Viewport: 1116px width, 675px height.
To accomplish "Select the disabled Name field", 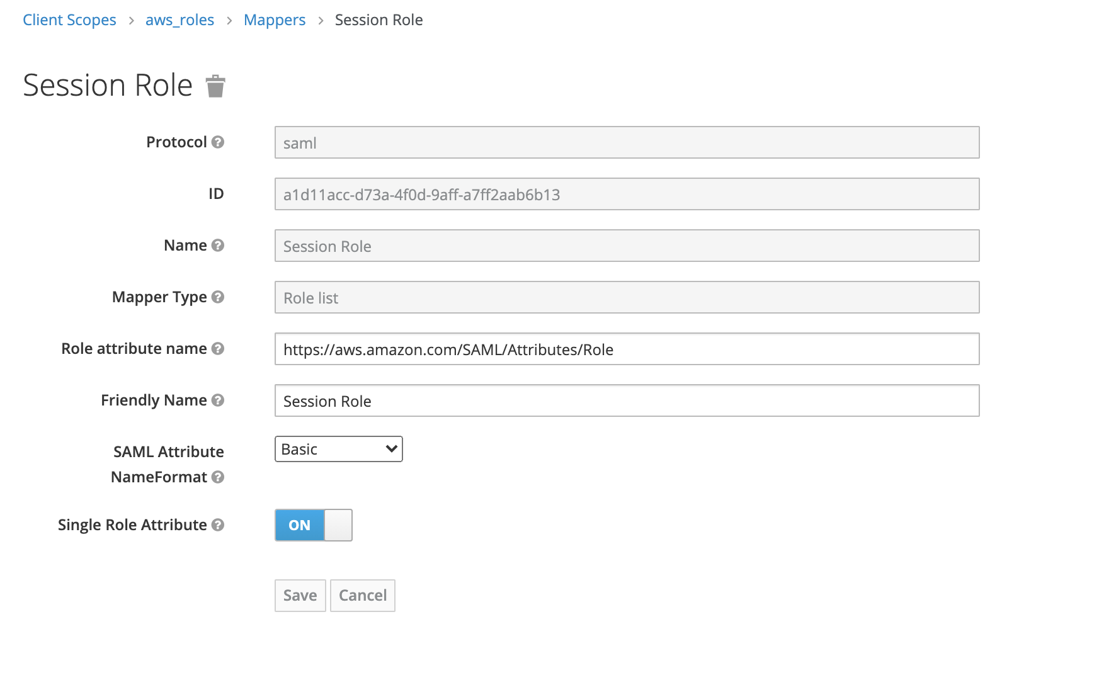I will (627, 246).
